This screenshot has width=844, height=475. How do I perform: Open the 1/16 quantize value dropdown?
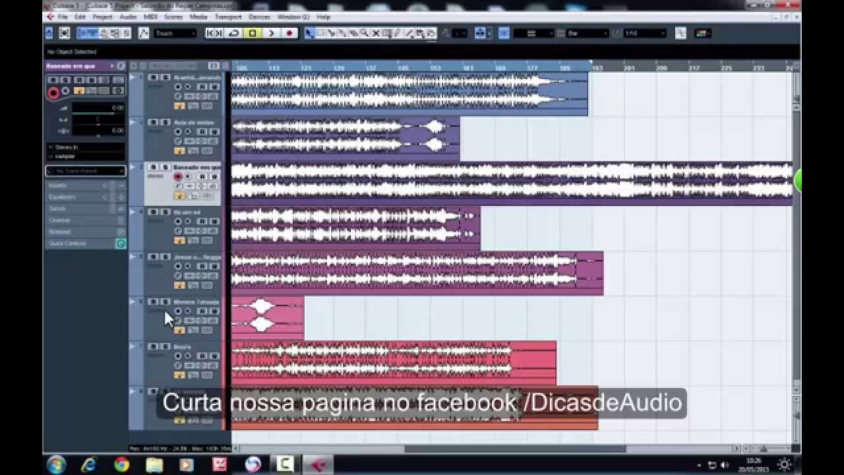[x=644, y=33]
